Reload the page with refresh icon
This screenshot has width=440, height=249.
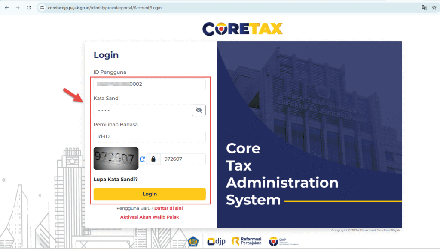[x=29, y=8]
